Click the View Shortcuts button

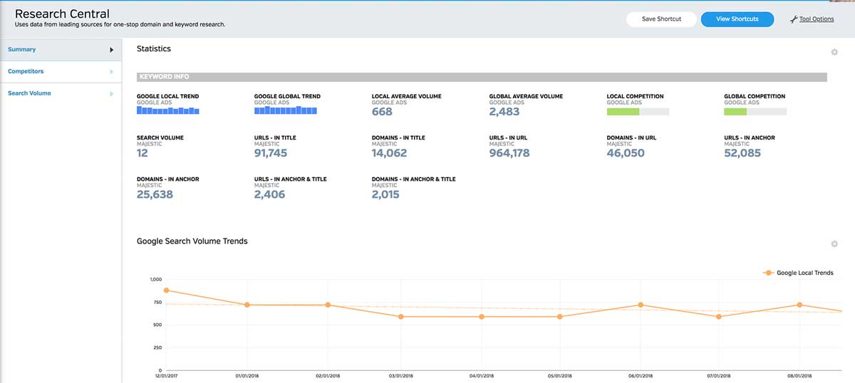pos(737,19)
